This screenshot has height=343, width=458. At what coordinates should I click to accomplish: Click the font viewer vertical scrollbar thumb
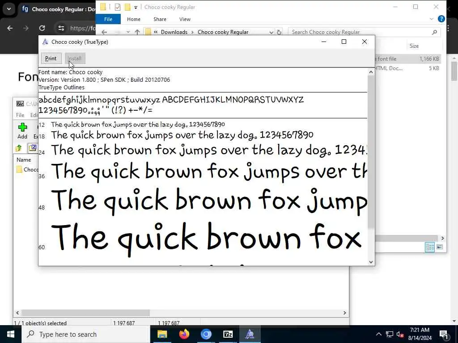click(x=371, y=152)
